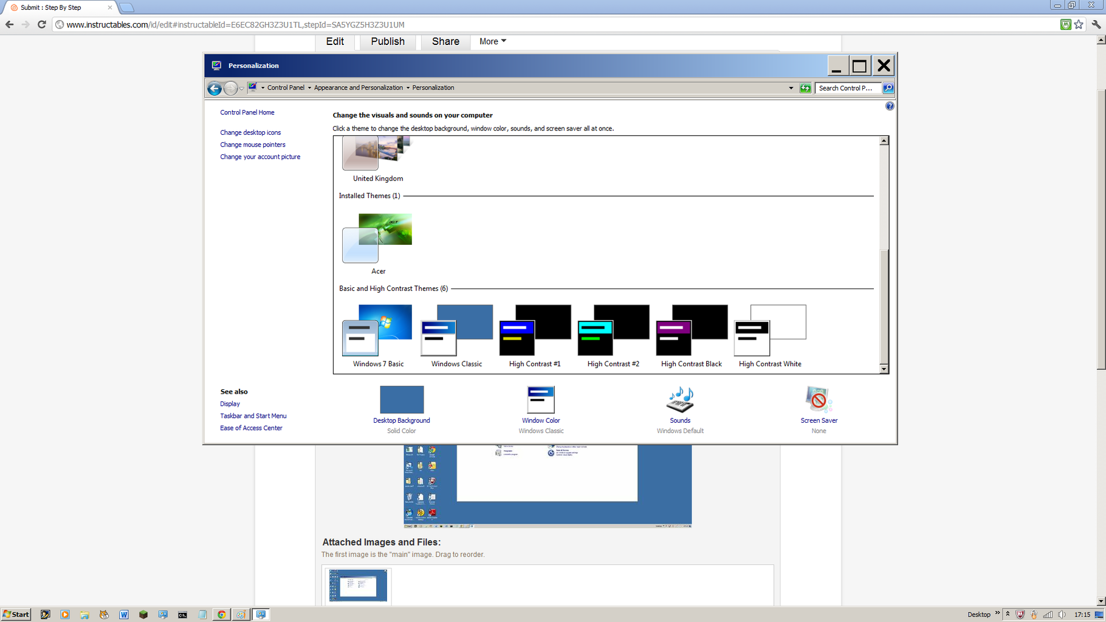Screen dimensions: 1106x622
Task: Click the search magnifier in Control Panel search
Action: click(887, 87)
